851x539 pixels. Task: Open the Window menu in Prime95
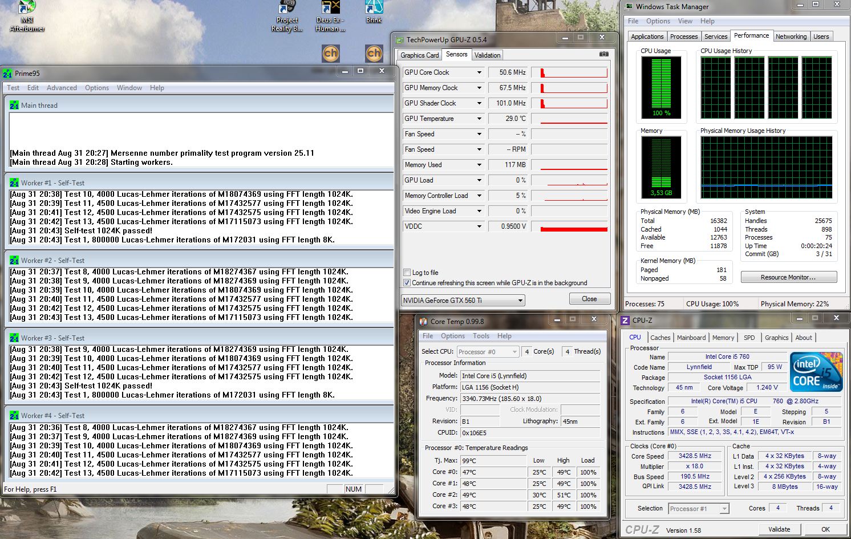click(x=129, y=88)
